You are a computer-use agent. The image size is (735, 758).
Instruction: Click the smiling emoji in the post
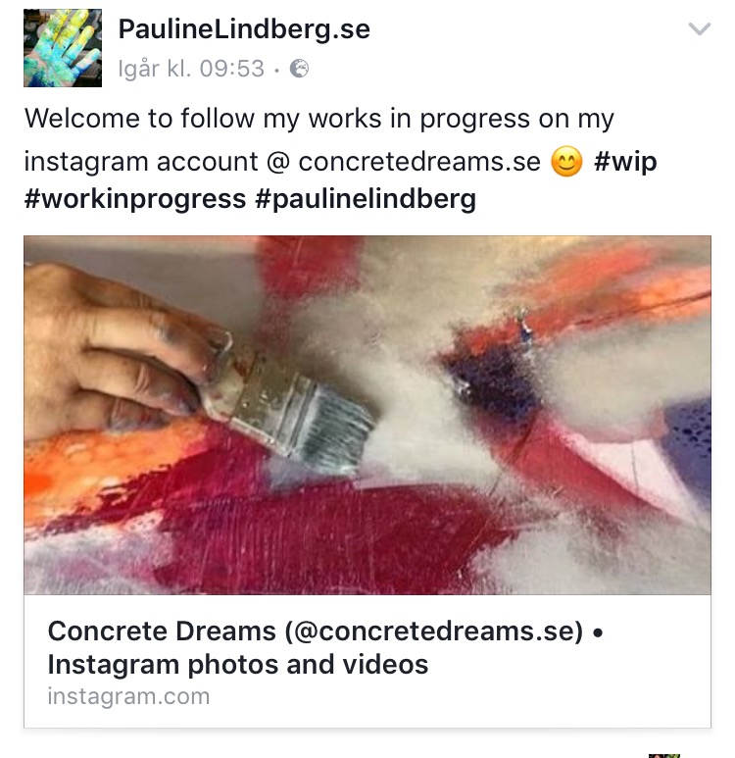point(566,162)
